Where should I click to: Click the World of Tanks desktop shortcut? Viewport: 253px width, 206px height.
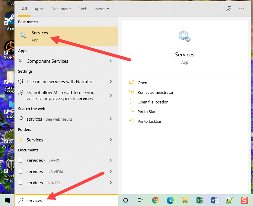pyautogui.click(x=9, y=171)
